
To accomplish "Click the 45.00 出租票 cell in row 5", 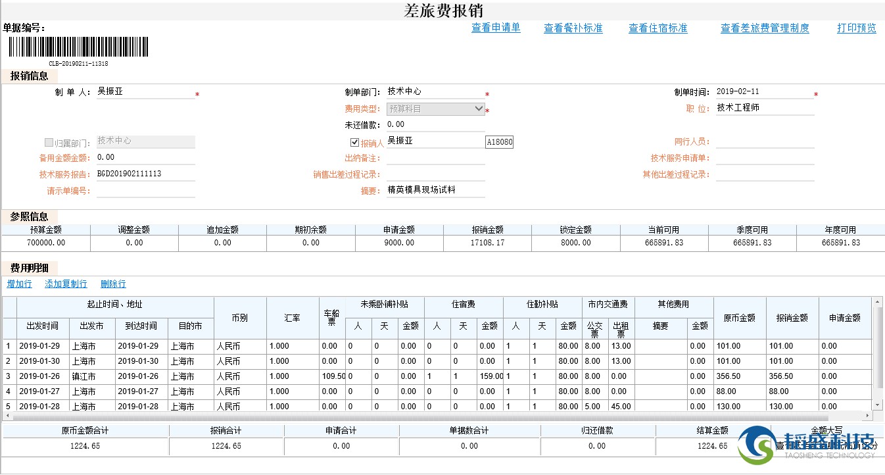I will click(621, 406).
